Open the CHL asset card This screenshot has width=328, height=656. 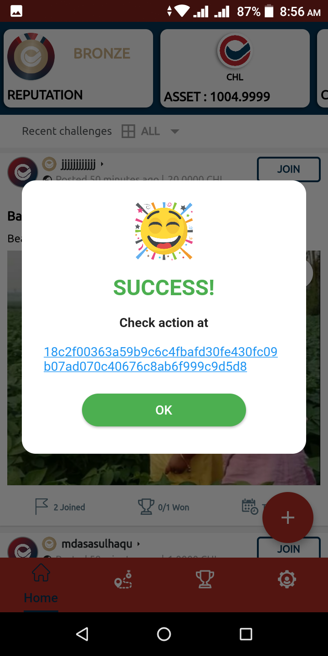click(x=235, y=68)
